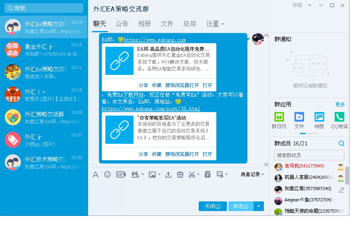The width and height of the screenshot is (358, 232).
Task: Click the group apps page indicator dots
Action: 309,133
